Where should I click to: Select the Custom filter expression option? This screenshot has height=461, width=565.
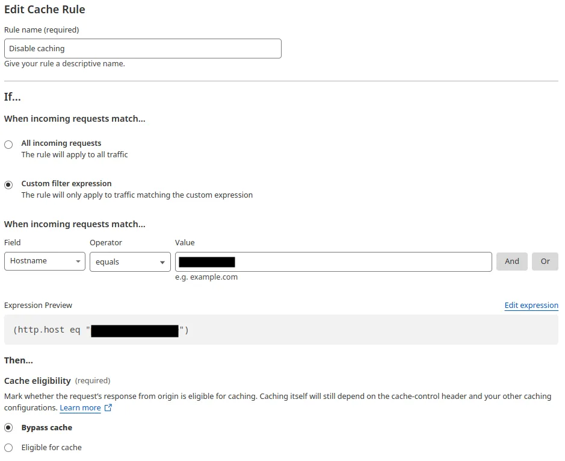coord(8,184)
